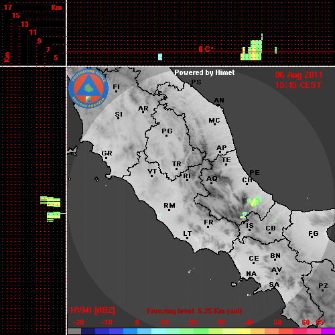This screenshot has width=335, height=335.
Task: Click the SA city label
Action: [274, 285]
